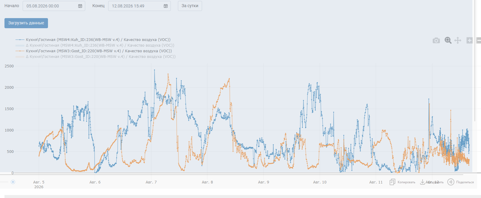The width and height of the screenshot is (481, 198).
Task: Click the minus zoom-out icon on chart toolbar
Action: [x=479, y=40]
